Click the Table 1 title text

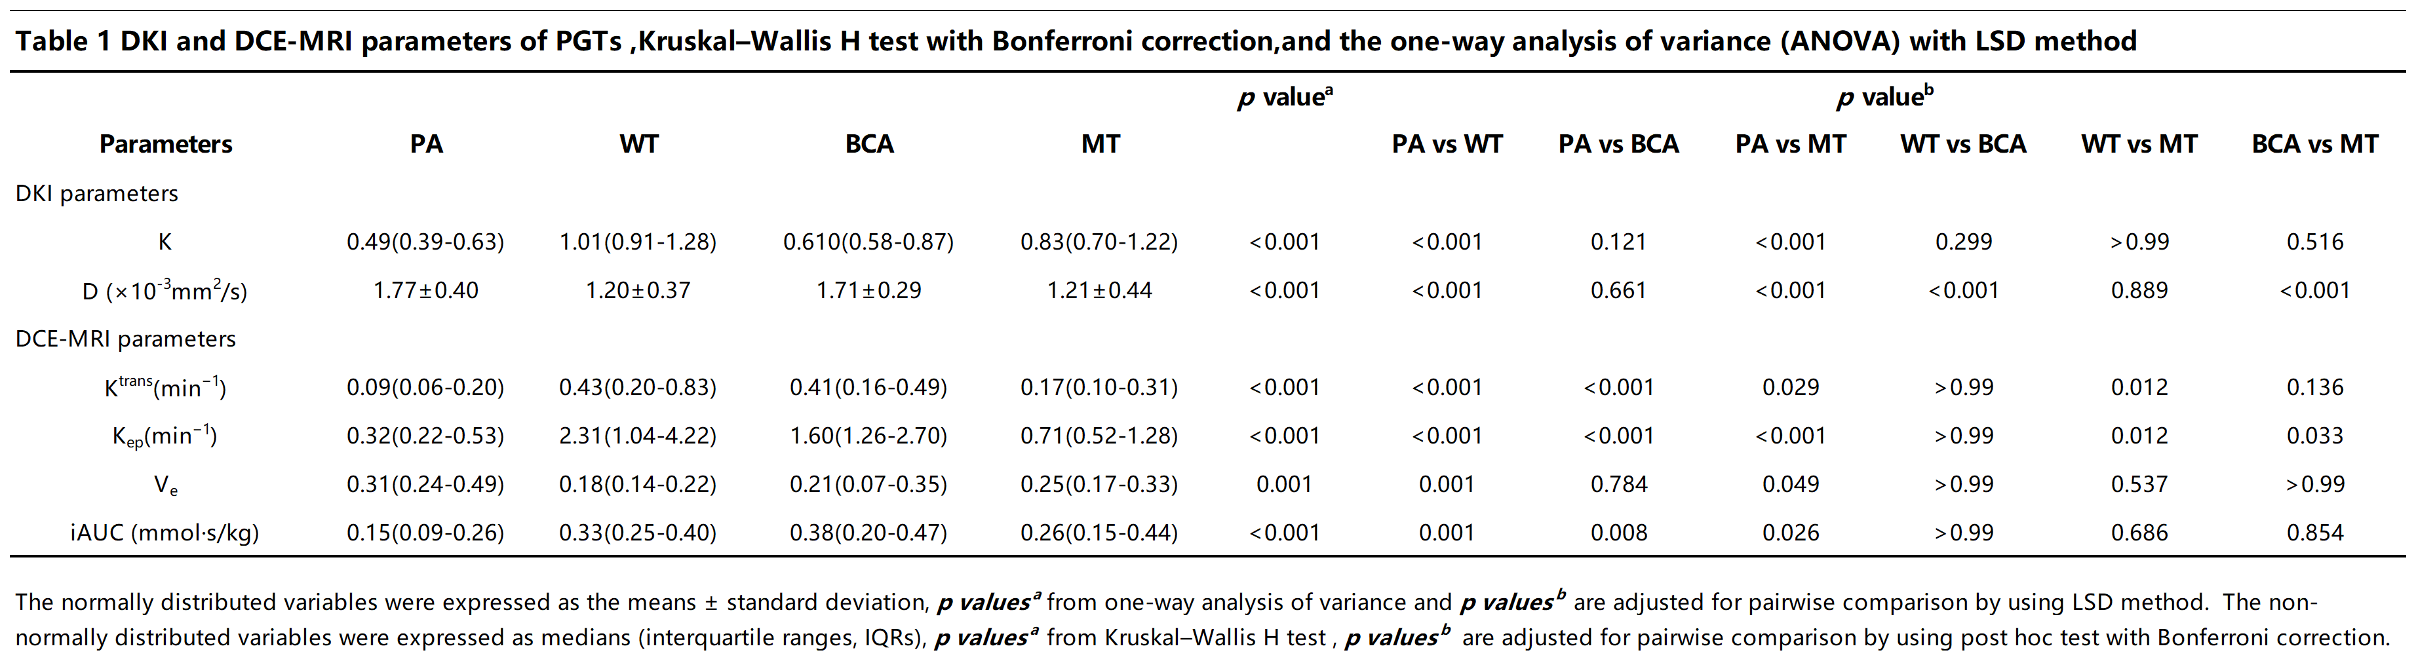[1076, 41]
